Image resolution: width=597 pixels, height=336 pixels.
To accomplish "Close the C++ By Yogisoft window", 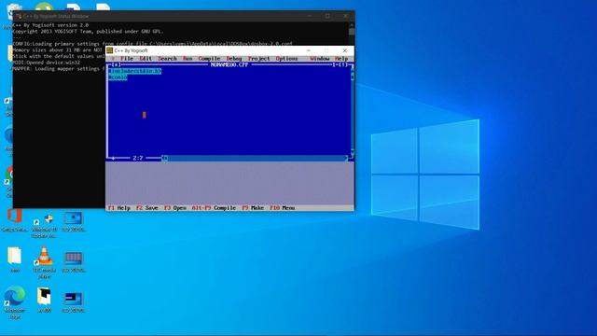I will pyautogui.click(x=344, y=50).
